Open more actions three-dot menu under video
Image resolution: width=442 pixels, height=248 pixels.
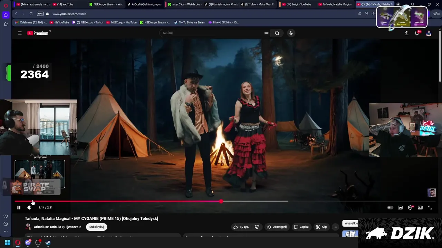coord(335,227)
